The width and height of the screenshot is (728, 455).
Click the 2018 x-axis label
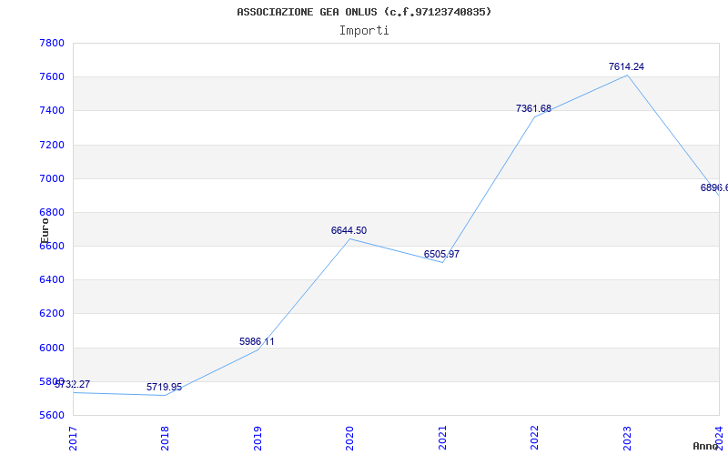165,439
